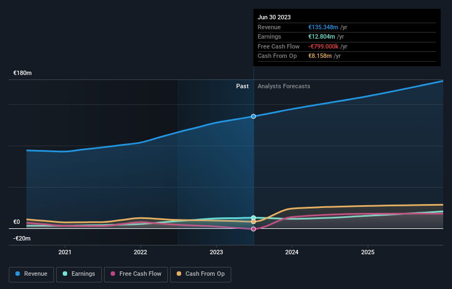Toggle the Earnings legend button
Viewport: 452px width, 289px height.
(x=79, y=274)
